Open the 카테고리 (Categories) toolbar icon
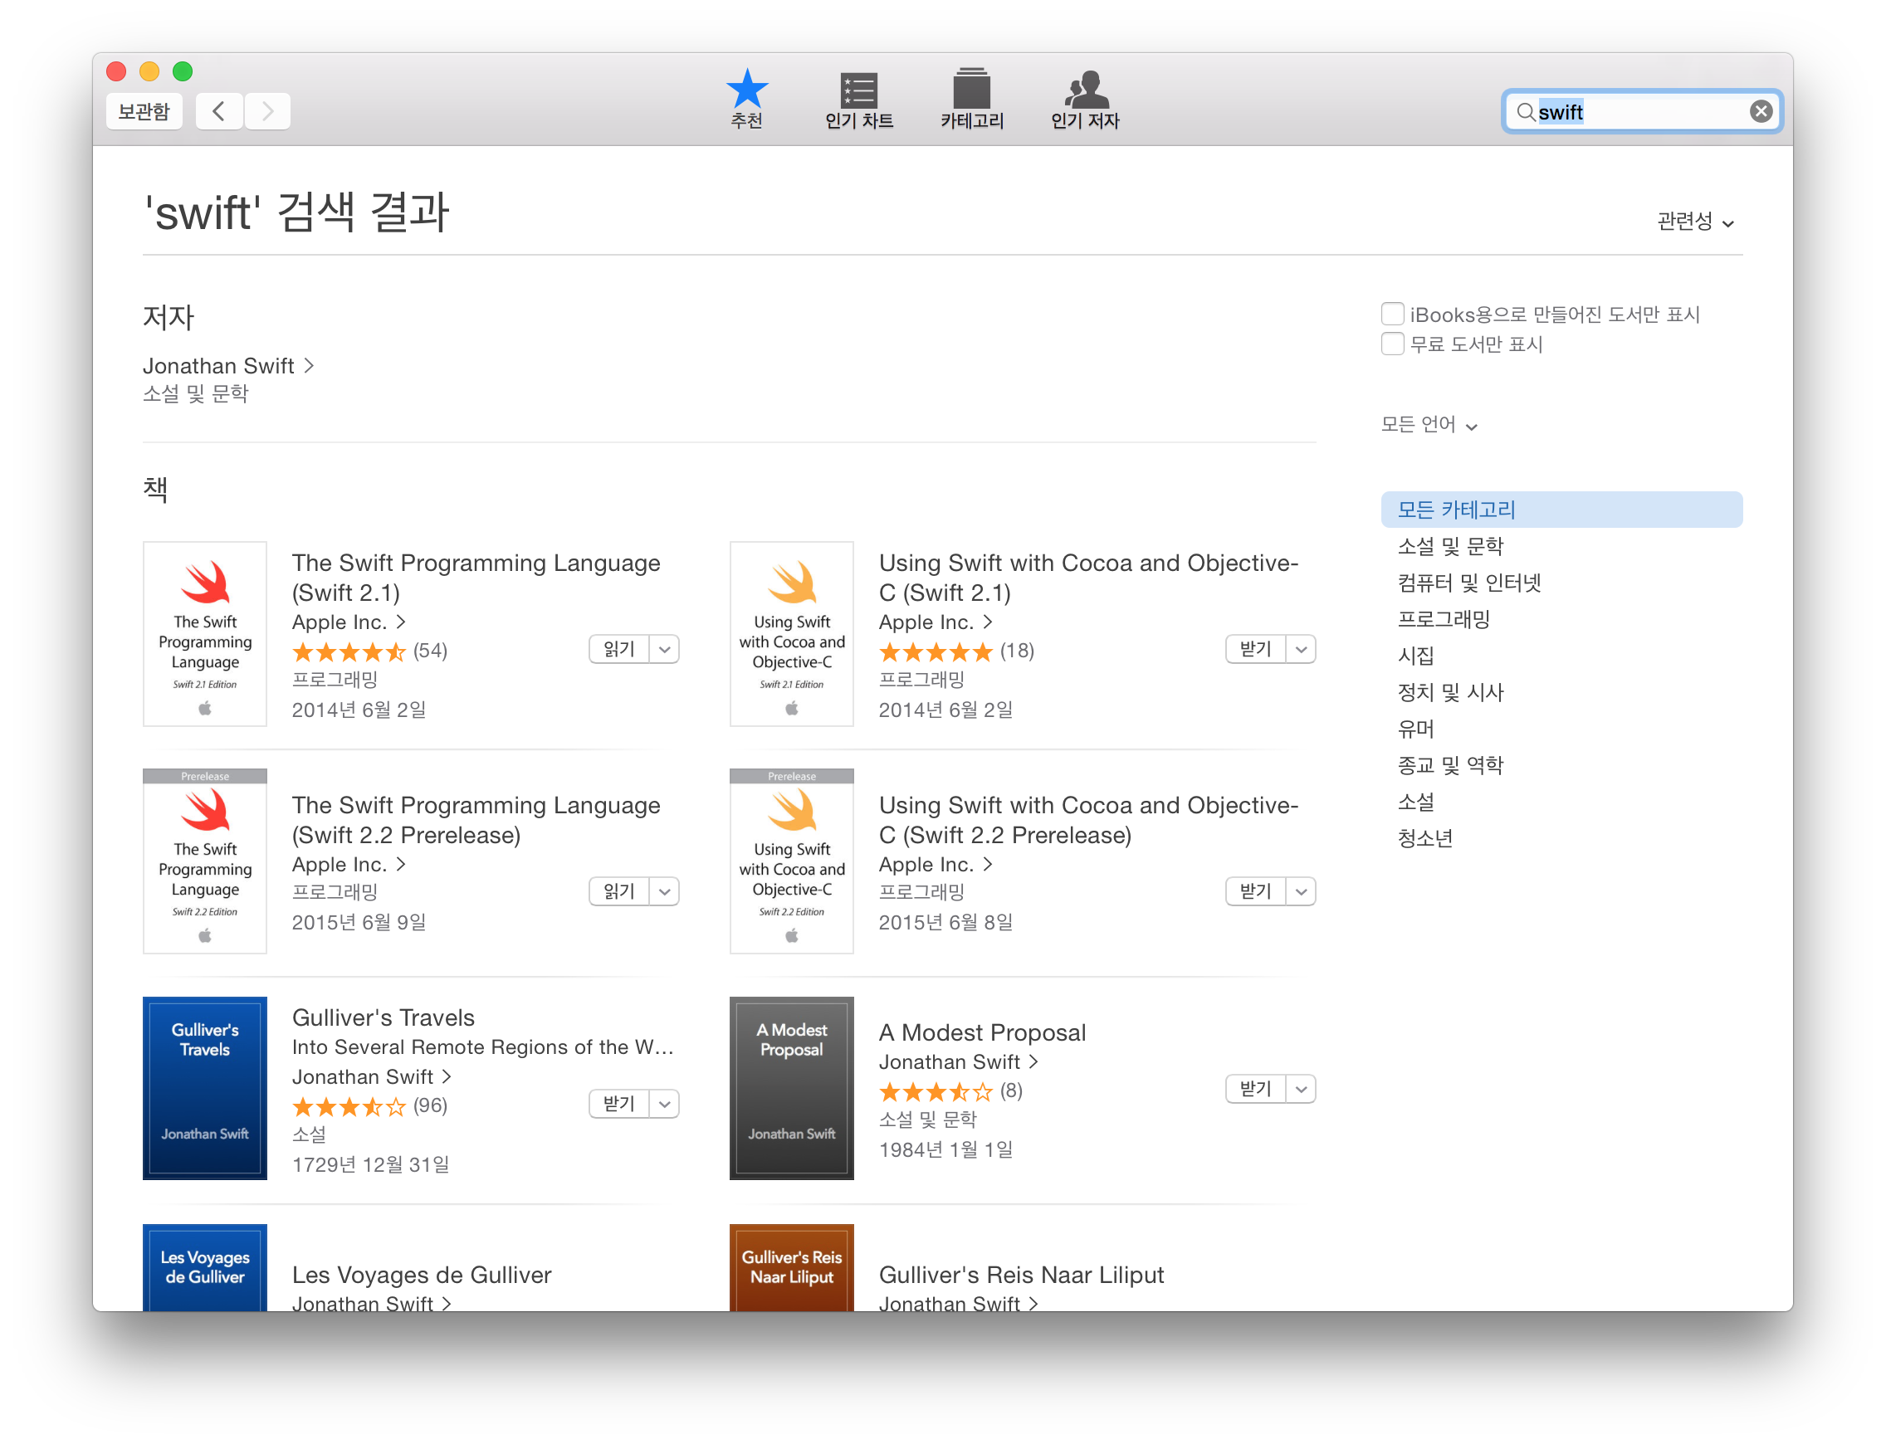This screenshot has height=1444, width=1886. coord(971,90)
